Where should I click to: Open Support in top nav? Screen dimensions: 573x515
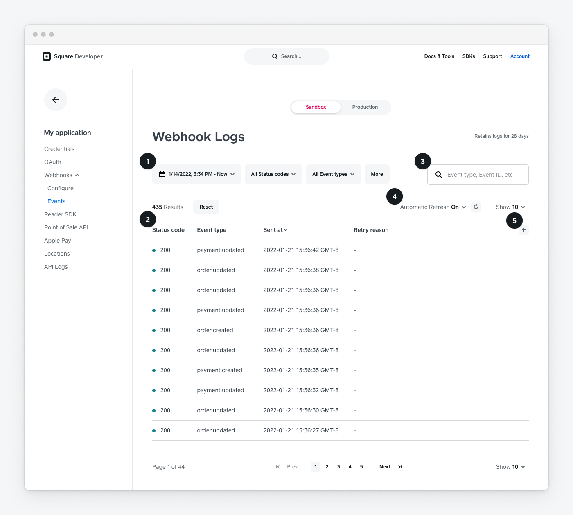point(492,56)
